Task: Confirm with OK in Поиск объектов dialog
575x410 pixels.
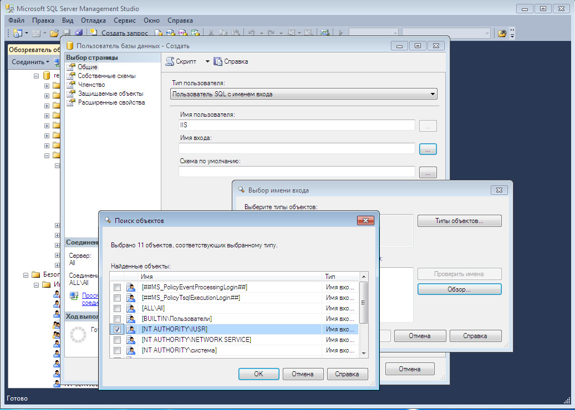Action: coord(258,374)
